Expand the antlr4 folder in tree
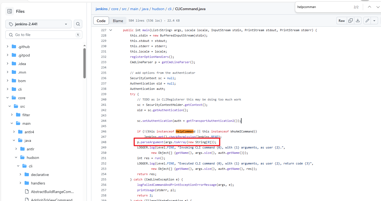Screen dimensions: 381x201 pos(14,132)
